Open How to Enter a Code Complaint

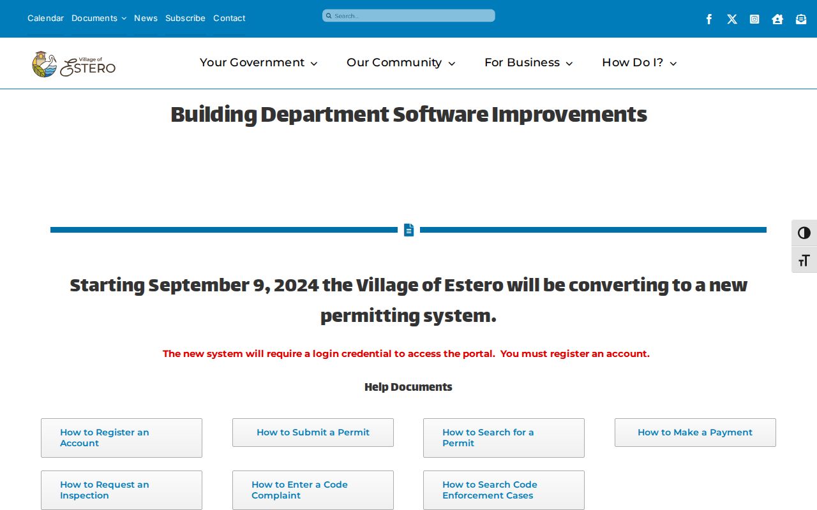pos(313,490)
